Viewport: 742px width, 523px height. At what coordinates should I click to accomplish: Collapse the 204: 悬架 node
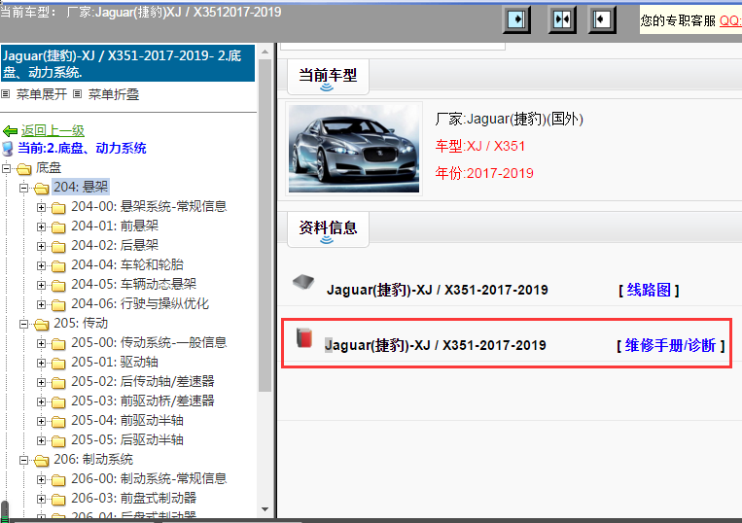point(23,188)
